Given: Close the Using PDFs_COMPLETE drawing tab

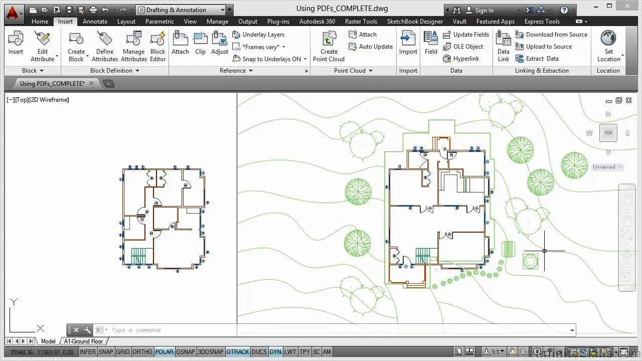Looking at the screenshot, I should [91, 84].
